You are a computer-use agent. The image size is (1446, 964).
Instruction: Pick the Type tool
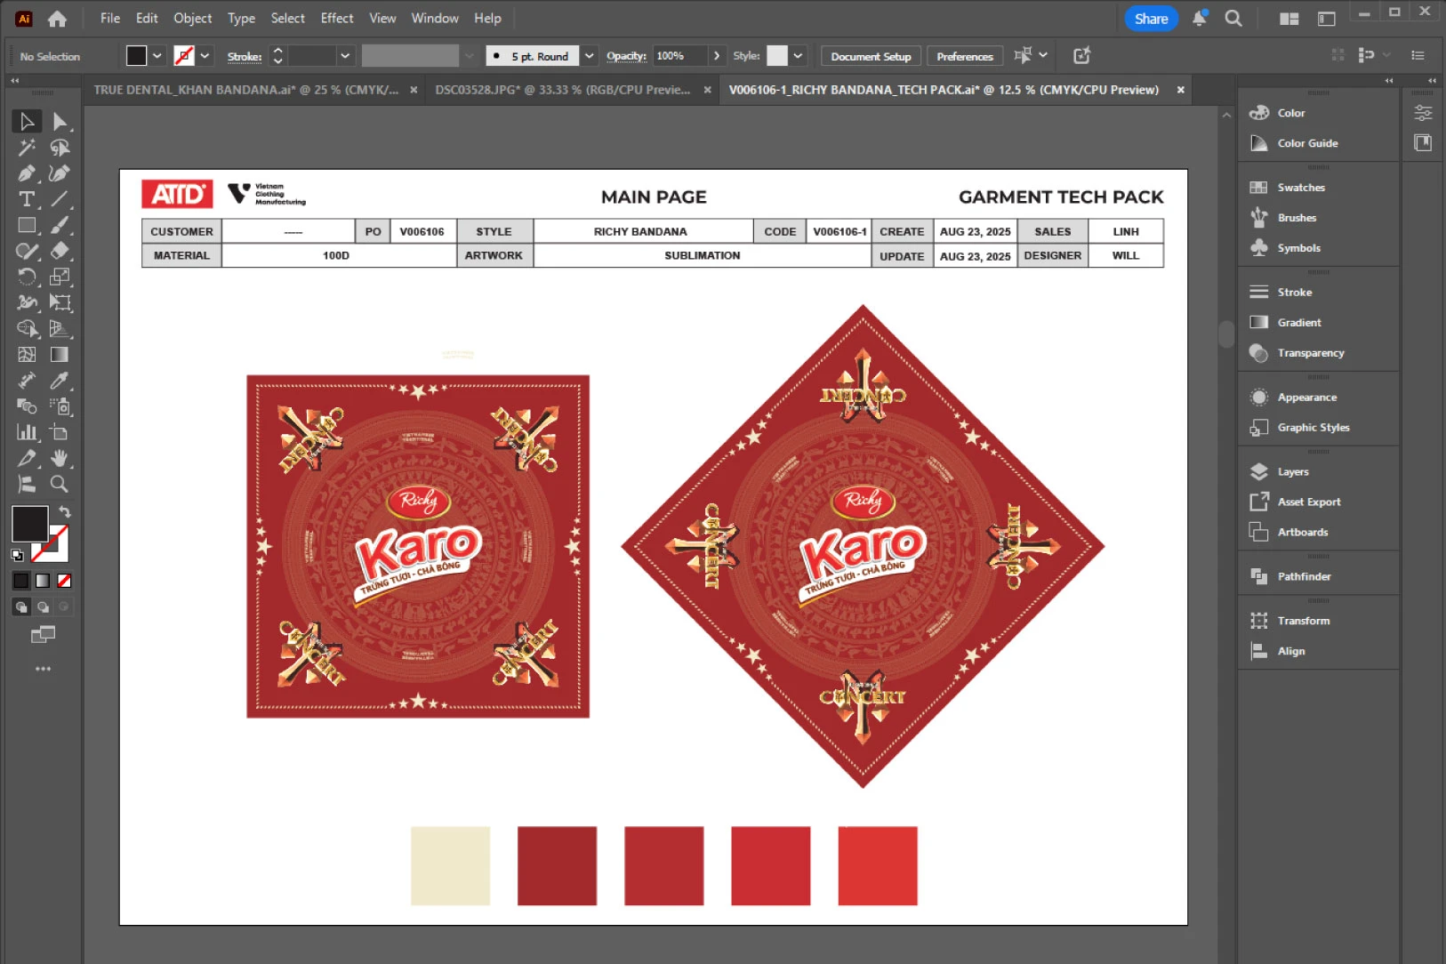point(27,199)
